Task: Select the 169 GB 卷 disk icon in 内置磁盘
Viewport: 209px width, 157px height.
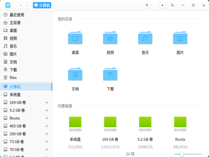Action: [x=110, y=124]
